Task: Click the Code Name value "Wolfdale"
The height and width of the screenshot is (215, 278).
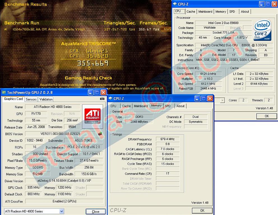Action: [x=210, y=28]
